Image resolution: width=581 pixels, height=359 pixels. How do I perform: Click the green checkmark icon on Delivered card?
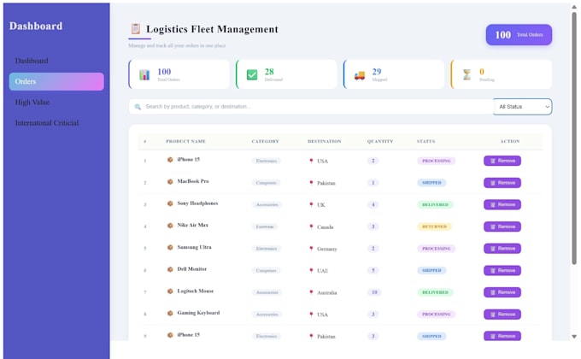(252, 75)
